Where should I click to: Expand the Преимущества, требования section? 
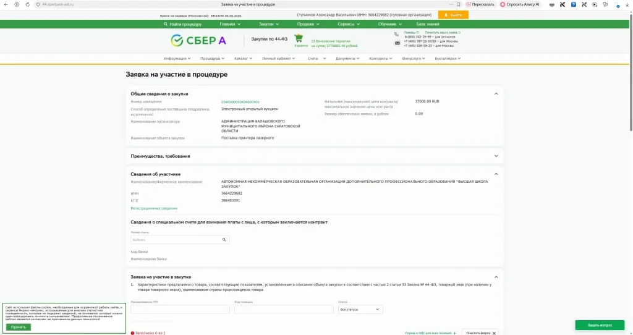(x=496, y=156)
